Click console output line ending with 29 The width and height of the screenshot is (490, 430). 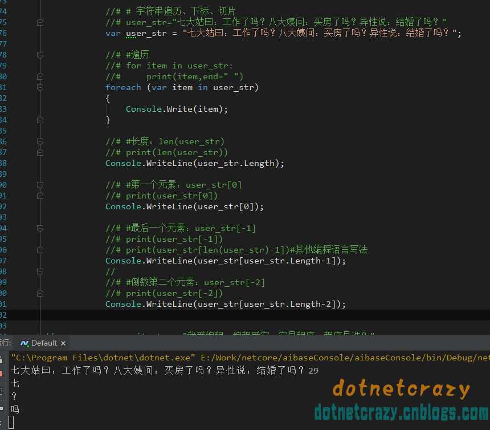tap(164, 371)
